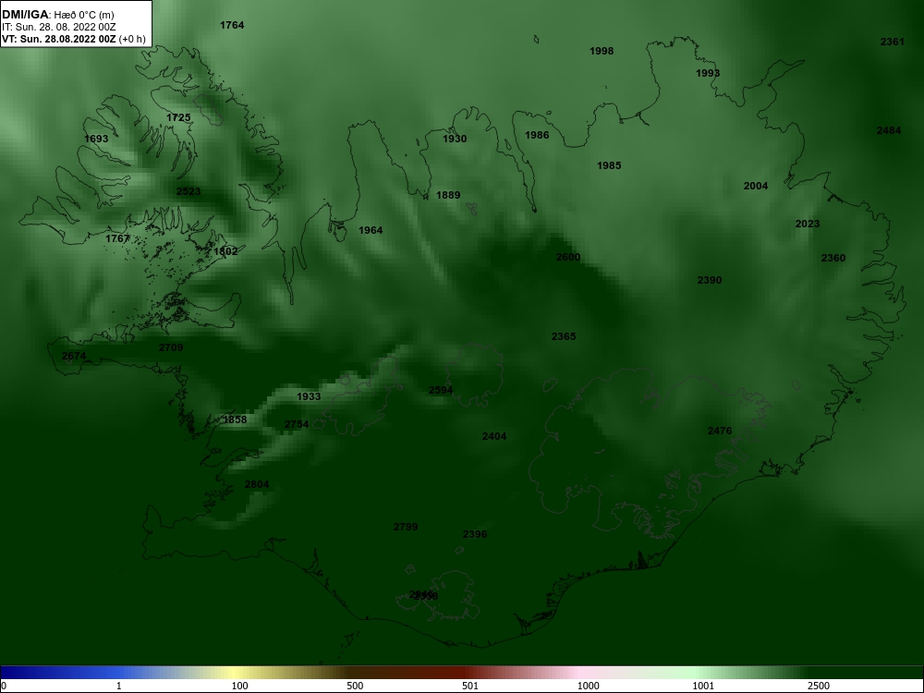Click the map value 1986

tap(537, 135)
